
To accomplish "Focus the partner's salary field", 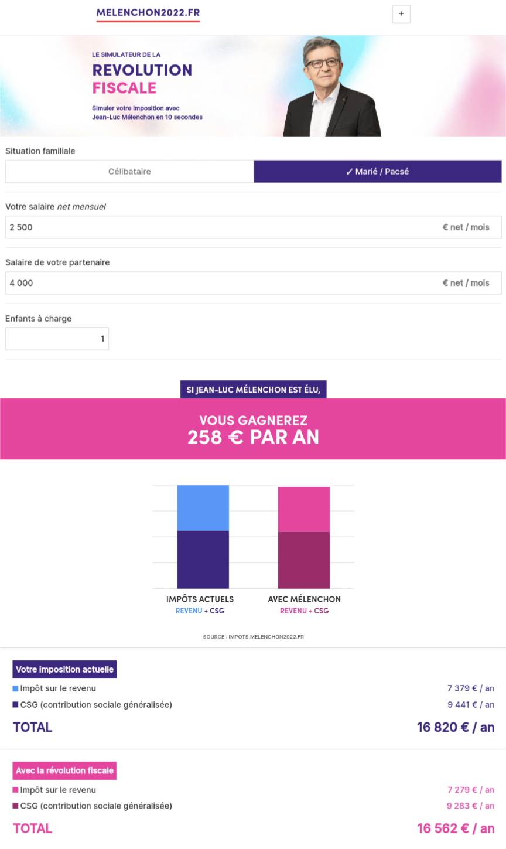I will [x=223, y=283].
